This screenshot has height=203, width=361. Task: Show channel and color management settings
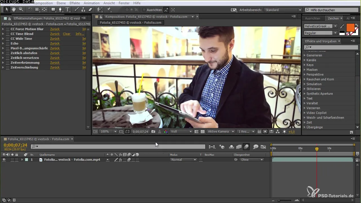coord(166,132)
